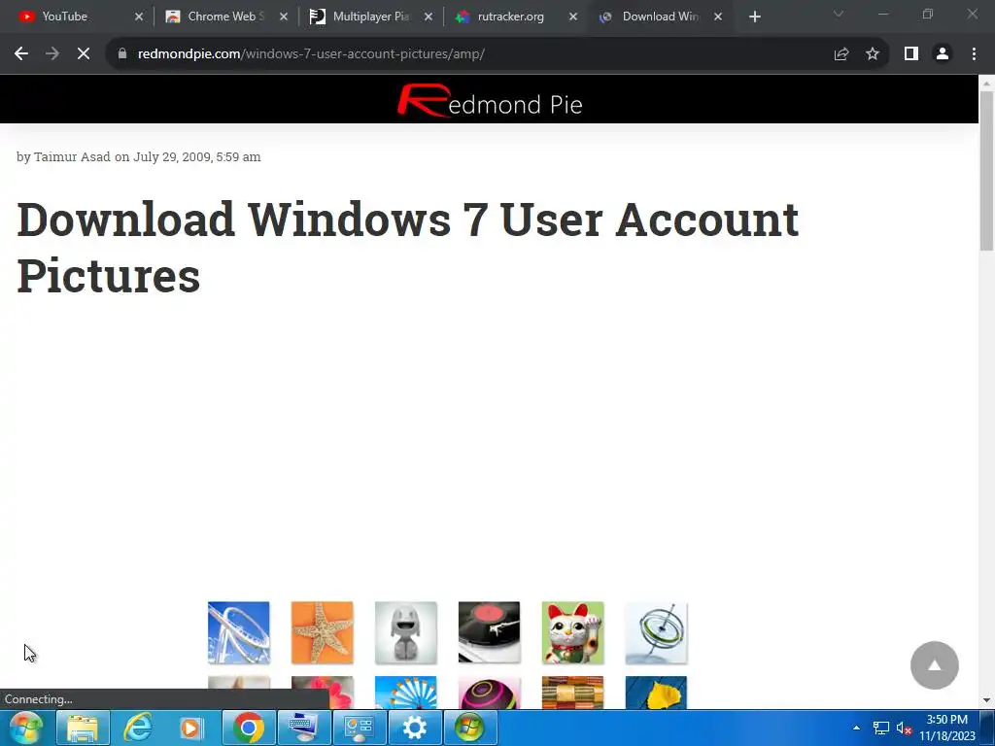The width and height of the screenshot is (995, 746).
Task: Click the gyroscope account picture
Action: (x=656, y=632)
